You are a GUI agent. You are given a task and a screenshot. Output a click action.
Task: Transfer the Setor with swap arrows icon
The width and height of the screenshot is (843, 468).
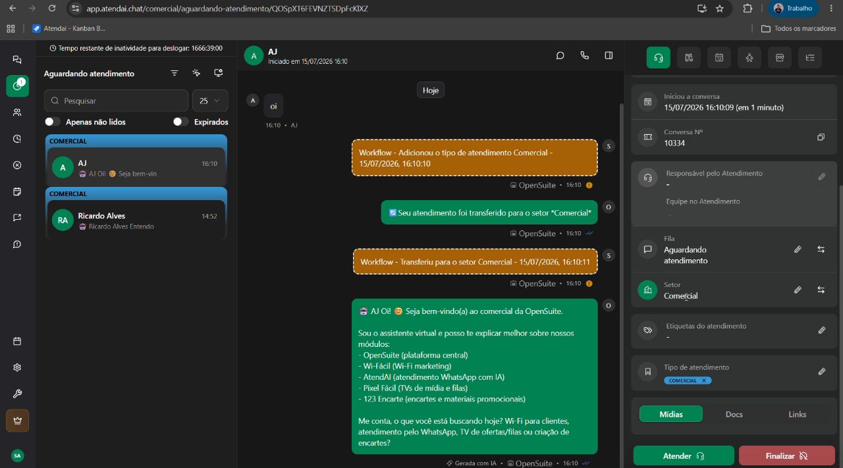821,290
